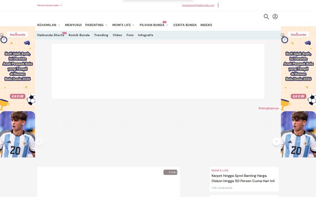Viewport: 316px width, 197px height.
Task: Click the Selengkapnya link
Action: [269, 108]
